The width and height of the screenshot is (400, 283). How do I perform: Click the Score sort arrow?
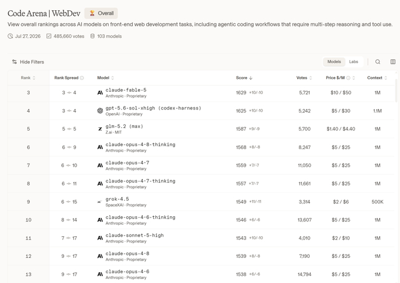pos(251,78)
